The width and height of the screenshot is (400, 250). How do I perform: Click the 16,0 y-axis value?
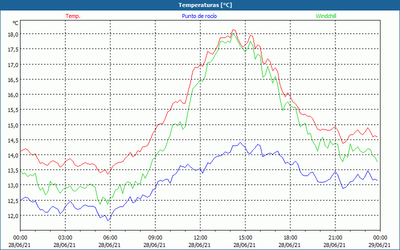click(13, 94)
